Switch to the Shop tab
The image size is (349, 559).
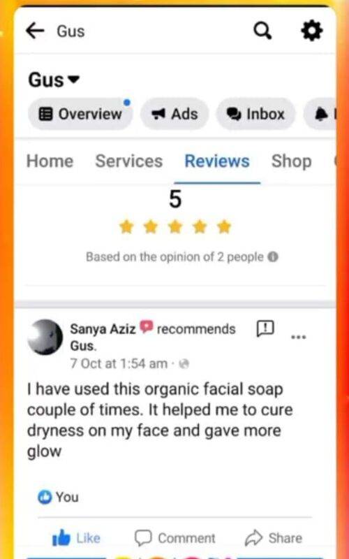pyautogui.click(x=292, y=161)
